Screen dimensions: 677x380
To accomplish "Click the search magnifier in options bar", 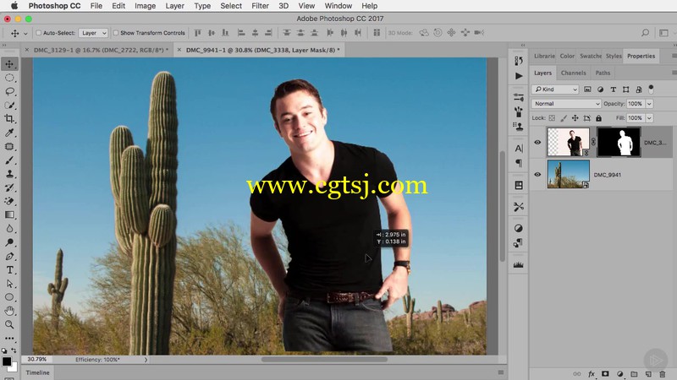I will point(645,33).
